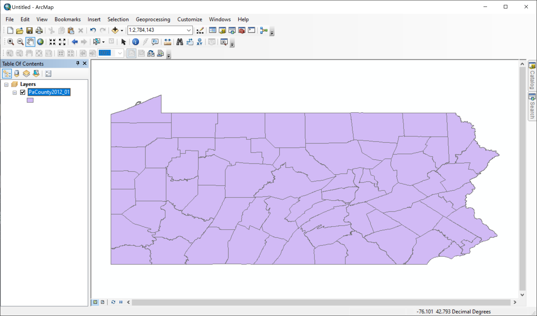The image size is (537, 316).
Task: Open the File menu
Action: pyautogui.click(x=10, y=19)
